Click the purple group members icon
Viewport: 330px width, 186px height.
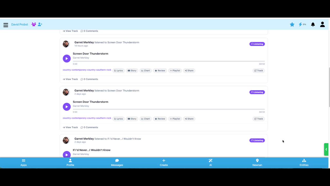pyautogui.click(x=34, y=24)
